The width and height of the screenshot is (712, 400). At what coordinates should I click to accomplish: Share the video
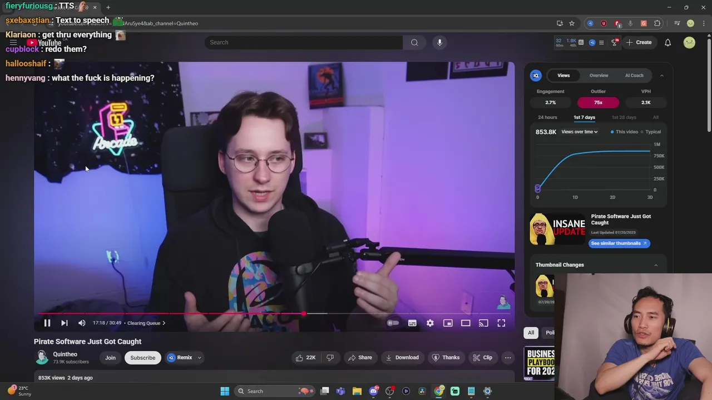point(360,358)
